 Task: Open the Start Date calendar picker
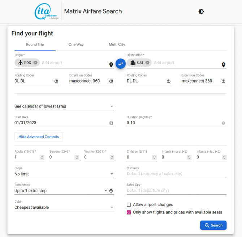tap(111, 123)
